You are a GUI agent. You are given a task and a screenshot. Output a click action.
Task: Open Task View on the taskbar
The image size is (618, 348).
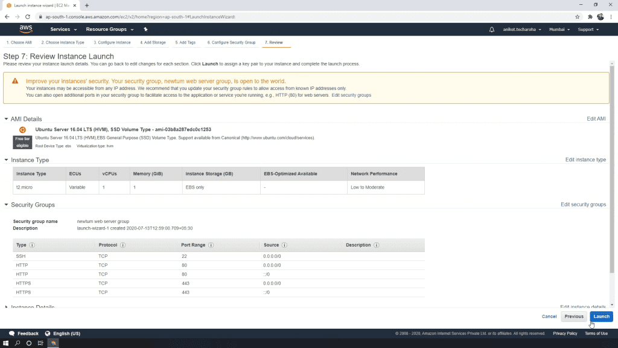[40, 343]
